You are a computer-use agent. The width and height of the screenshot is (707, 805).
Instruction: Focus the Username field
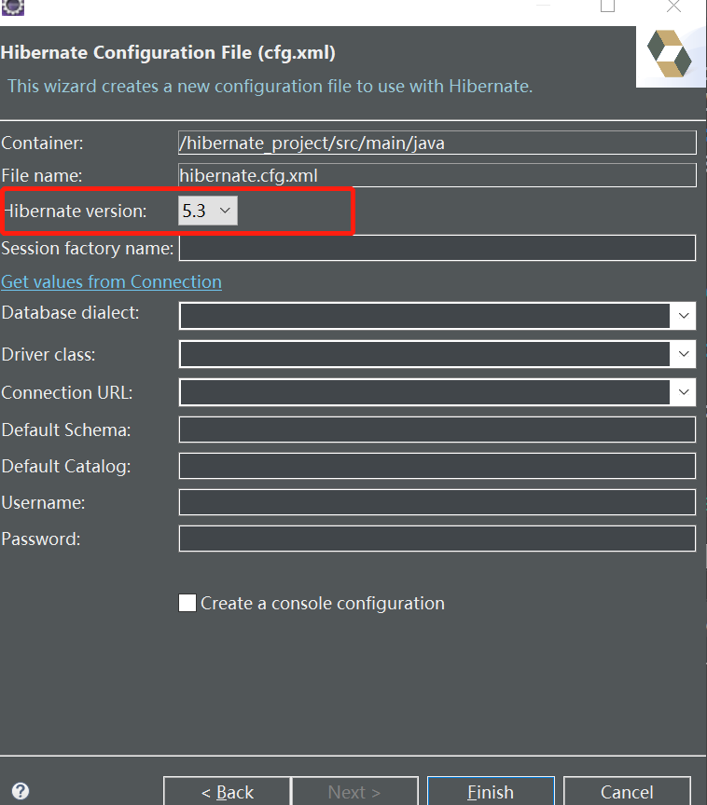coord(437,502)
